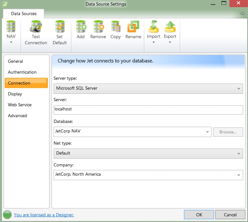
Task: Close the Data Source Settings window
Action: [x=238, y=3]
